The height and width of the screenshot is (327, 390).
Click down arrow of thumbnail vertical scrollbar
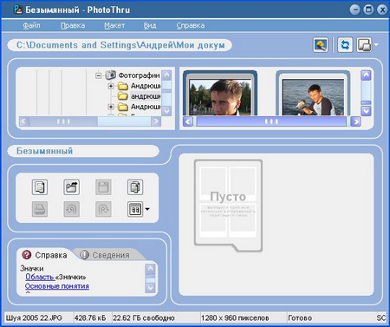[x=366, y=111]
